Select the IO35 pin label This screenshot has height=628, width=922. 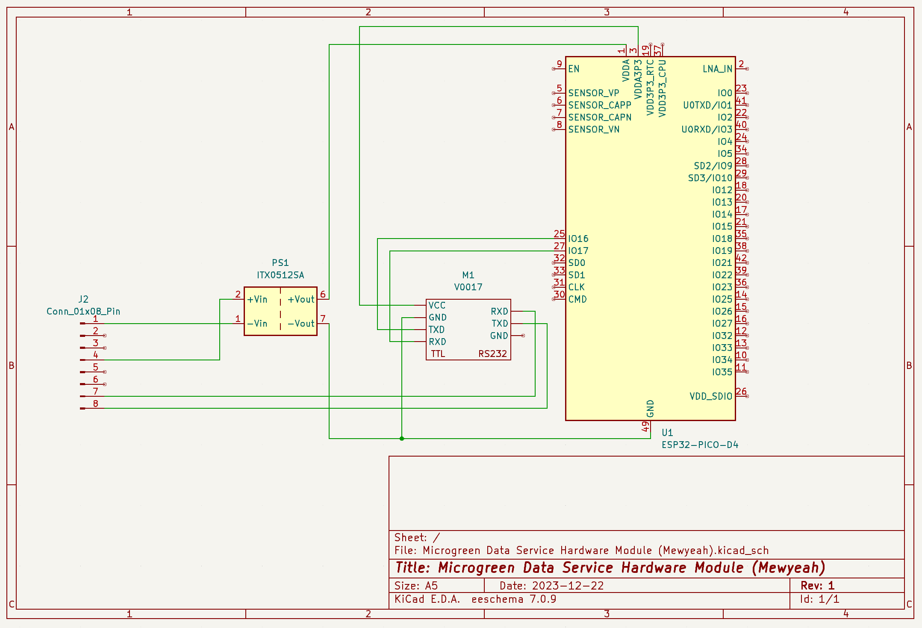click(722, 372)
